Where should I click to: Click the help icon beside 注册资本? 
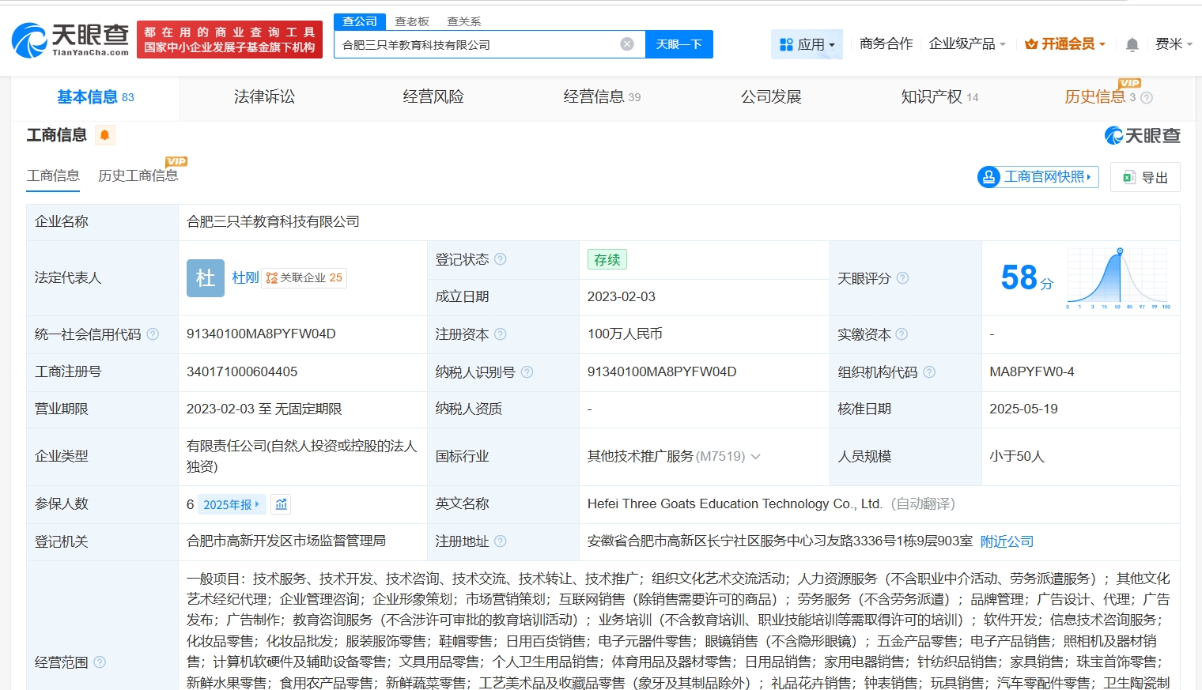501,334
